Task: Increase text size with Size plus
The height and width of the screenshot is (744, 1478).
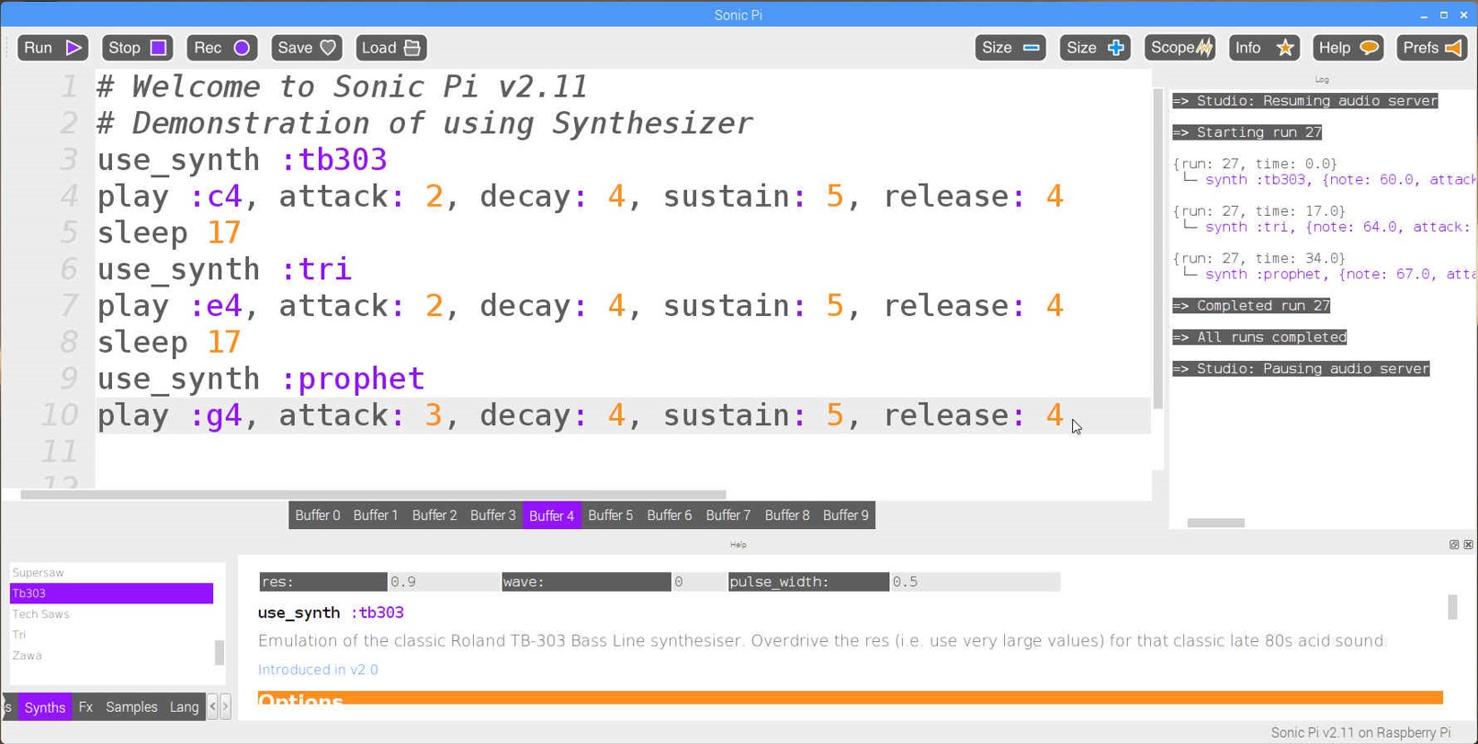Action: 1095,47
